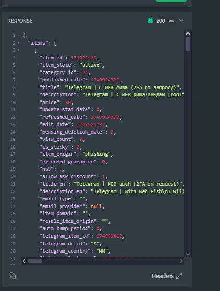Expand the chevron dropdown next to LOG

pyautogui.click(x=181, y=20)
